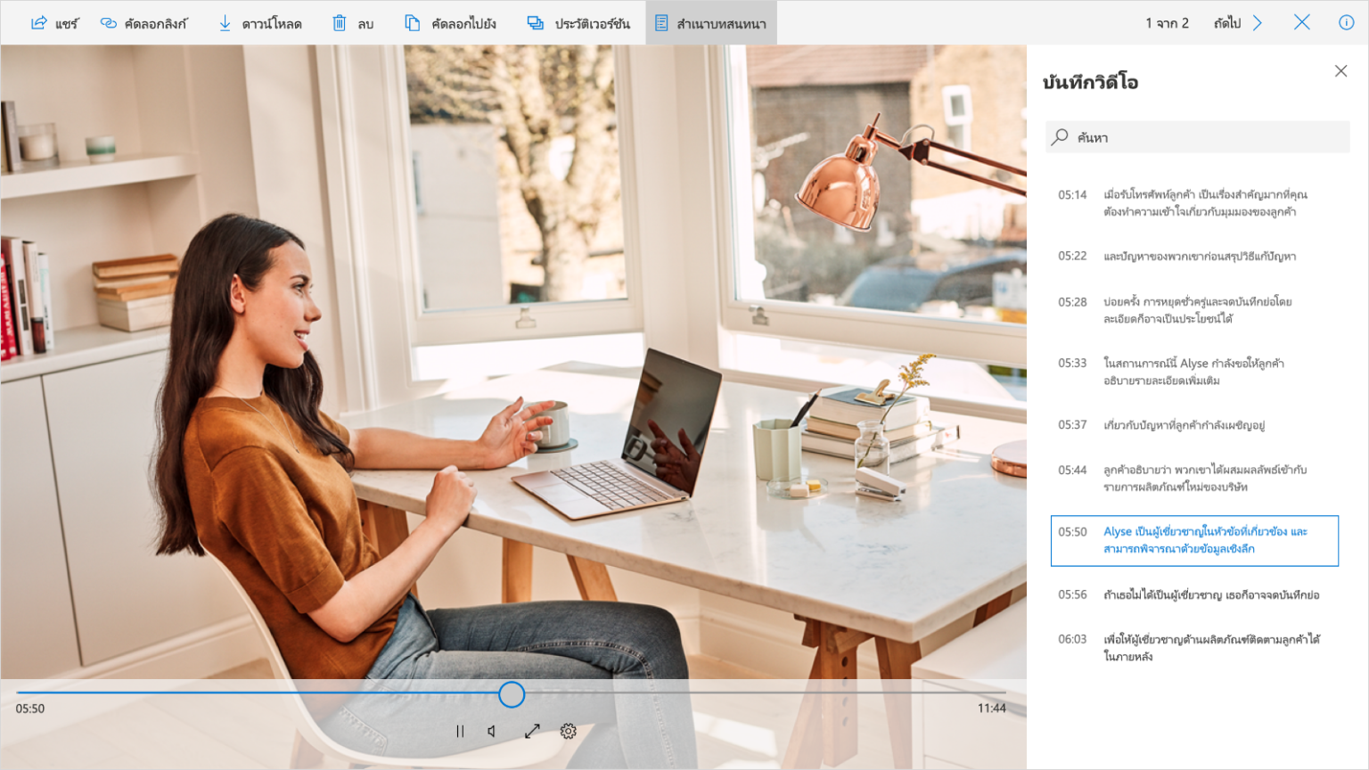Click the แชร์ share icon
The width and height of the screenshot is (1369, 770).
coord(38,23)
